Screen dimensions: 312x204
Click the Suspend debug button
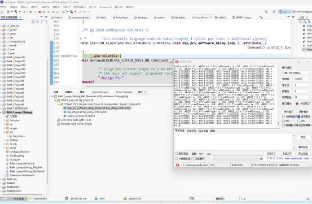(x=35, y=12)
